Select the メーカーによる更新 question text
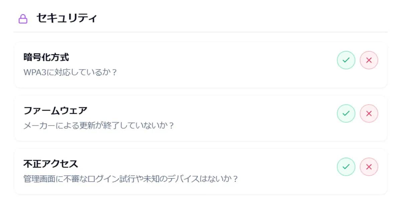This screenshot has height=206, width=401. click(99, 126)
